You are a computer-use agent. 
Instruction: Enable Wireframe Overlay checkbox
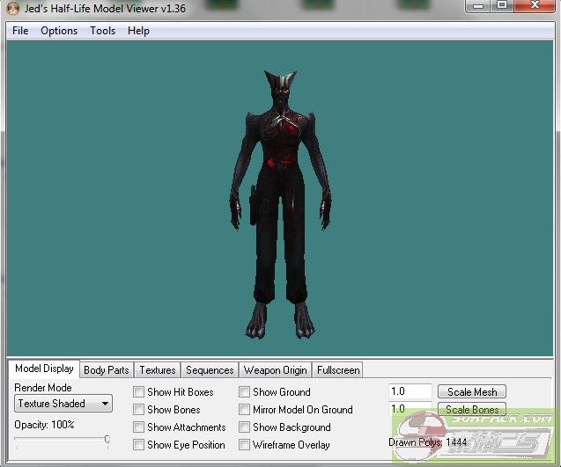tap(245, 445)
